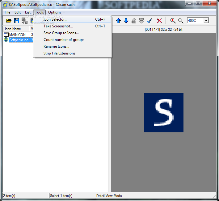Click the Icon Name column header
Viewport: 219px width, 201px height.
tap(16, 29)
